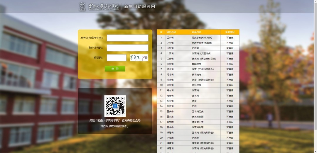Image resolution: width=317 pixels, height=153 pixels.
Task: Click 可查询 in the 上海市 艺术类 row
Action: (230, 138)
